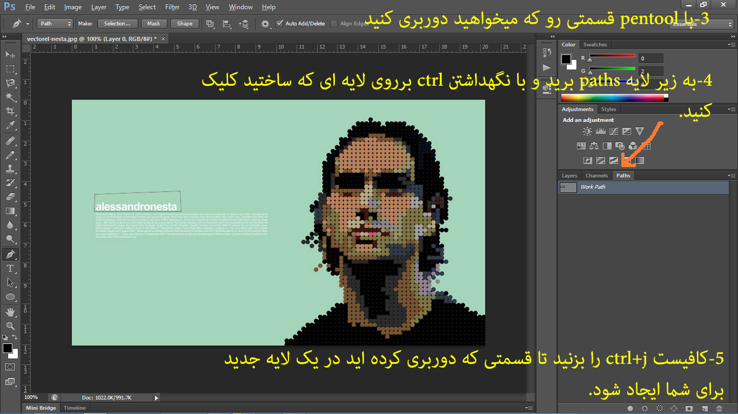This screenshot has height=414, width=738.
Task: Open the Paths panel flyout menu
Action: [x=732, y=176]
